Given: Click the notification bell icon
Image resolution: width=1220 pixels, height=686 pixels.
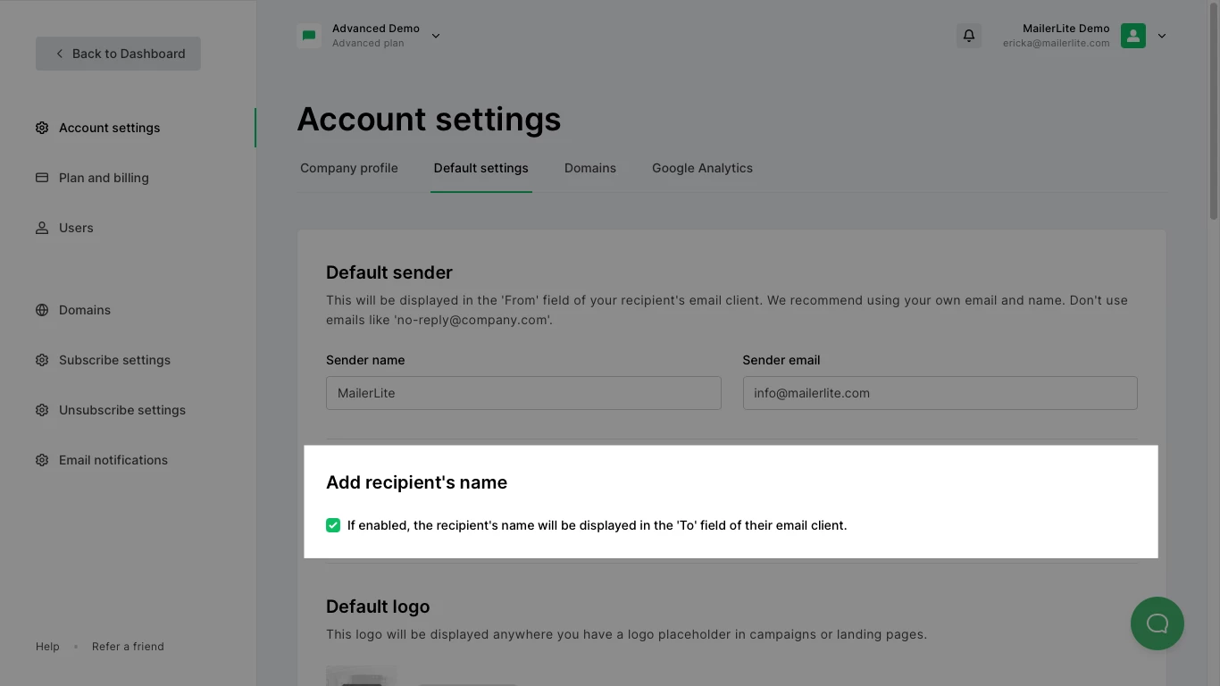Looking at the screenshot, I should [x=968, y=36].
